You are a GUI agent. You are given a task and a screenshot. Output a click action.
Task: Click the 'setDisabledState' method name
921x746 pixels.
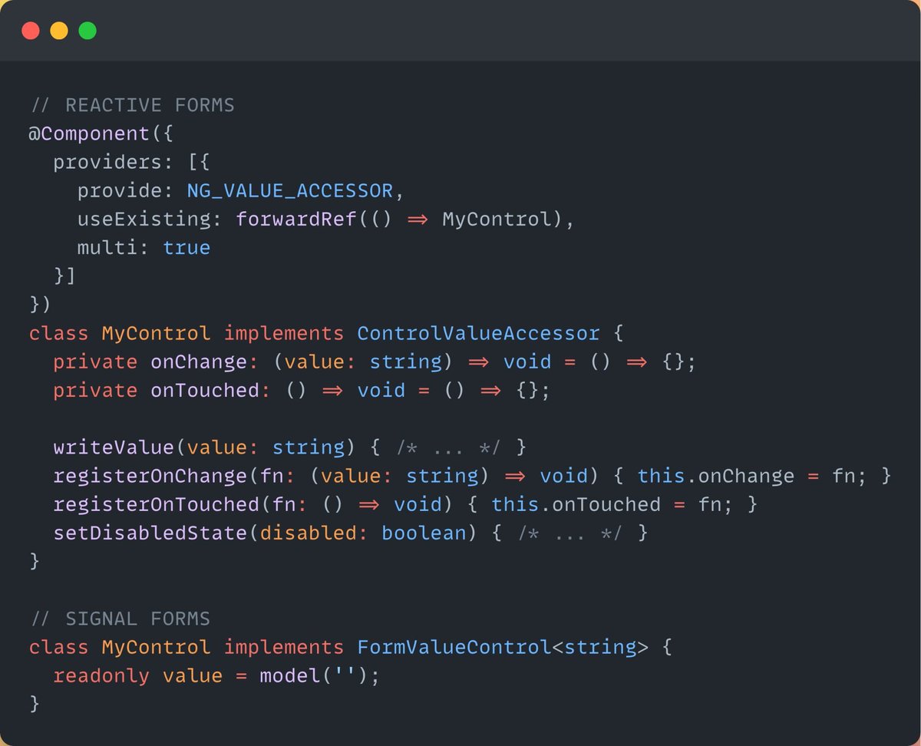tap(150, 533)
